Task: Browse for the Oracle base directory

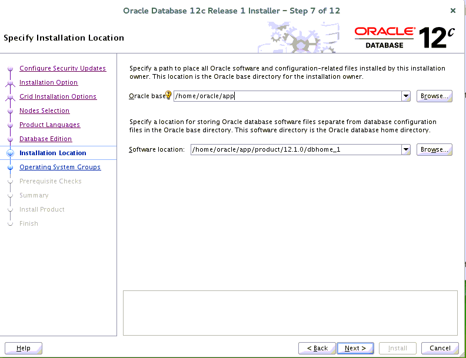Action: click(x=434, y=96)
